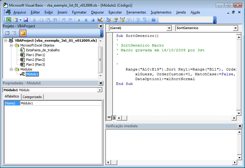Open VBA Help question mark icon
The height and width of the screenshot is (168, 245).
point(153,20)
